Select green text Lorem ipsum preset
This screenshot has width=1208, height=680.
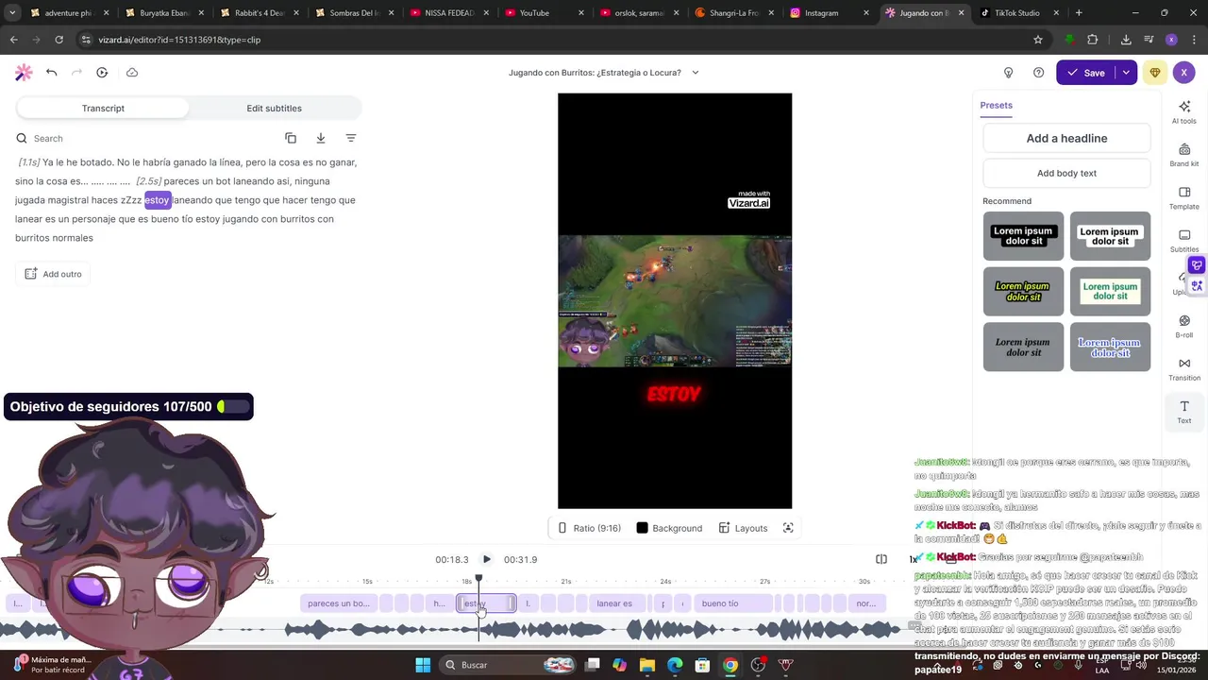[x=1110, y=292]
